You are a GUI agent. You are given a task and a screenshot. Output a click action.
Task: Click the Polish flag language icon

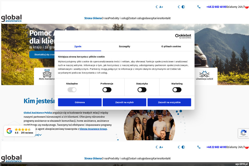tap(247, 7)
